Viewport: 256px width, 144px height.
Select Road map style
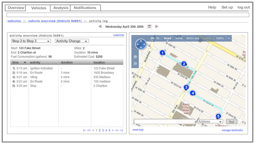pyautogui.click(x=167, y=38)
